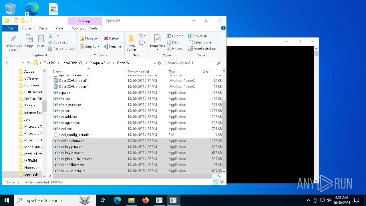Click This PC in the address path
The width and height of the screenshot is (366, 206).
click(x=49, y=63)
